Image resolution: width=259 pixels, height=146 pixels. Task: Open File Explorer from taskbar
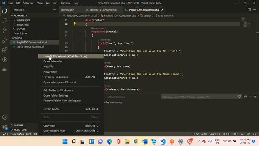point(127,141)
